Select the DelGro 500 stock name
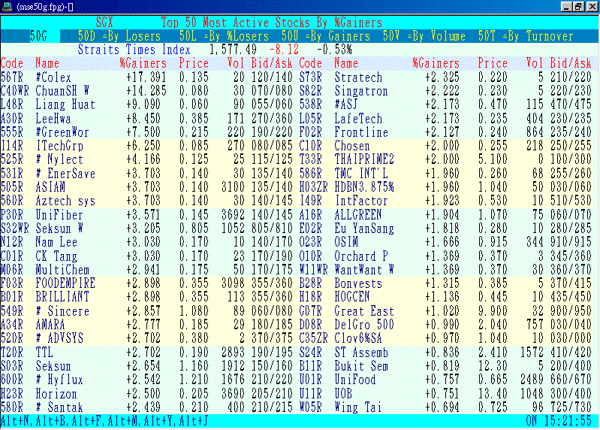Viewport: 600px width, 430px height. (364, 325)
